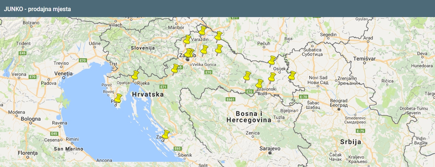Click the upper pushpin east of Varaždin

218,36
